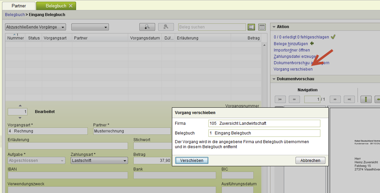Go to previous page in document preview
Screen dimensions: 380x193
[294, 99]
